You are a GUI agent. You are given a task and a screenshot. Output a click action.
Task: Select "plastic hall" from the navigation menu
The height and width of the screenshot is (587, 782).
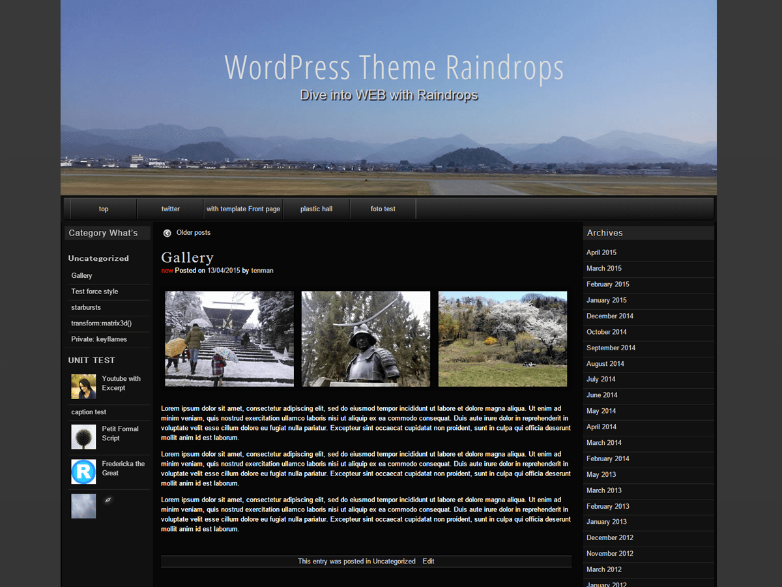coord(316,209)
